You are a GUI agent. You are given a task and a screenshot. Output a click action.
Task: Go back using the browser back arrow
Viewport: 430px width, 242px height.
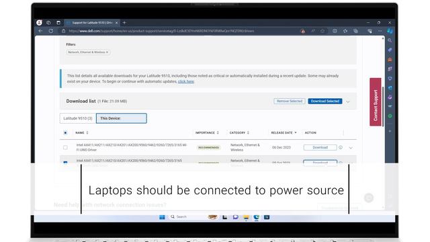pos(40,31)
